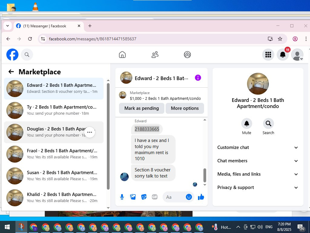Viewport: 310px width, 233px height.
Task: Choose a GIF icon
Action: 155,197
